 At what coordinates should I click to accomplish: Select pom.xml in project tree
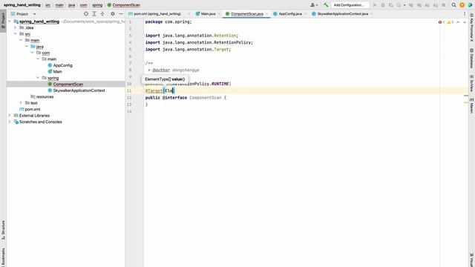pos(32,109)
